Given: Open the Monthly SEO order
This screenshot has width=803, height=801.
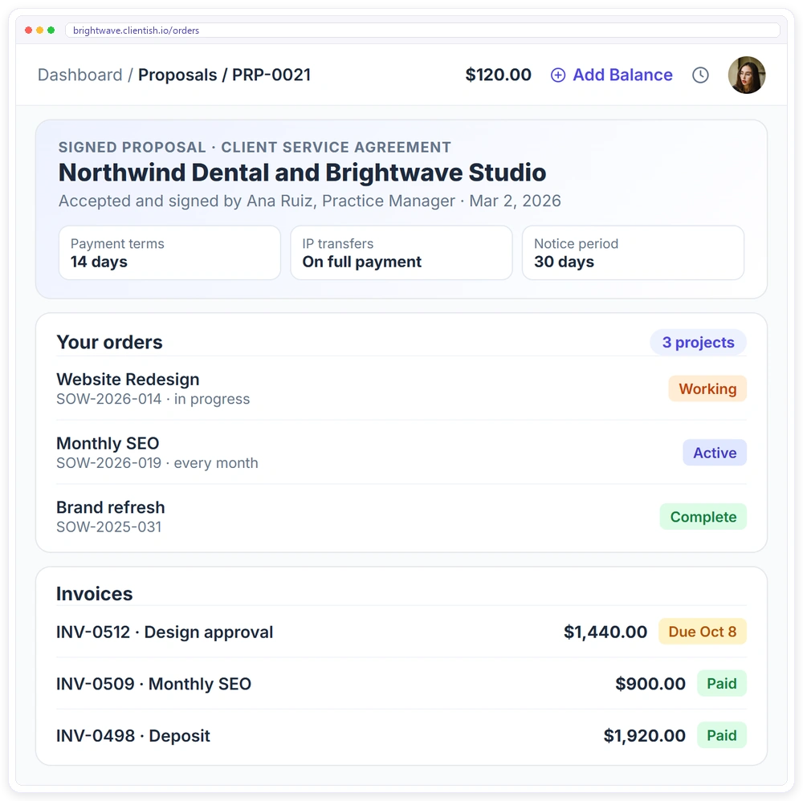Looking at the screenshot, I should (401, 453).
